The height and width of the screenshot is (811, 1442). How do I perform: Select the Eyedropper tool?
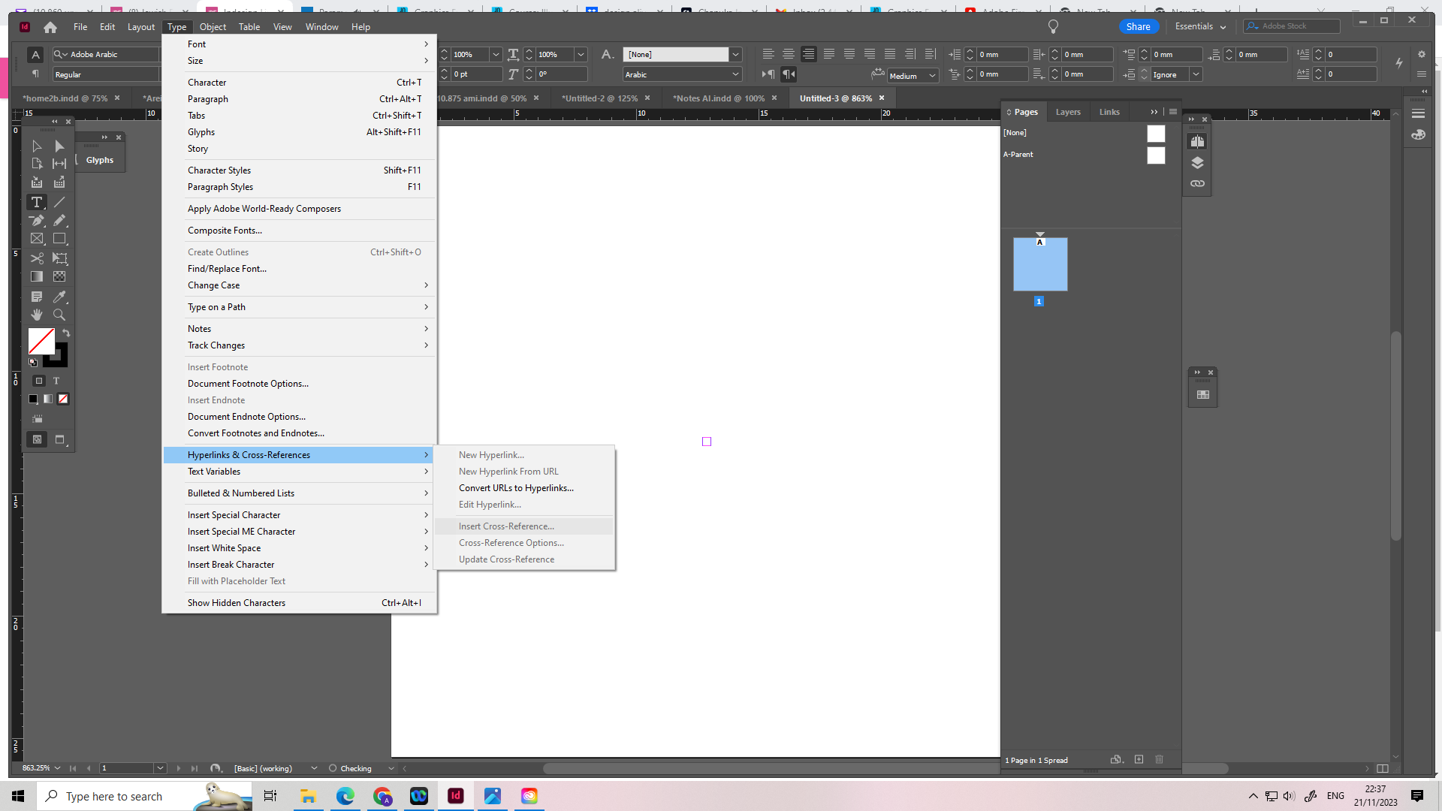[59, 297]
